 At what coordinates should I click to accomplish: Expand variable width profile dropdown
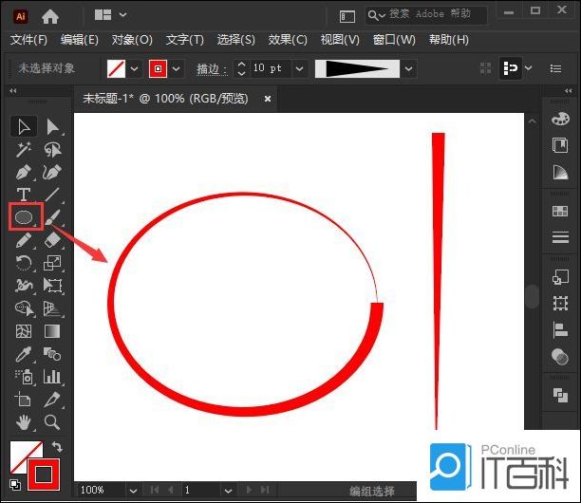[409, 69]
